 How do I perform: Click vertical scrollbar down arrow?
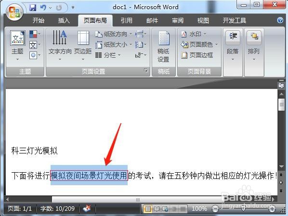click(281, 166)
